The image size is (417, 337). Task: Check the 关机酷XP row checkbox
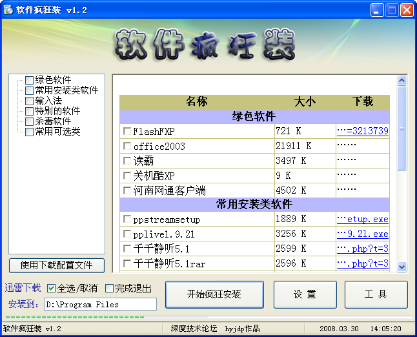[x=127, y=176]
